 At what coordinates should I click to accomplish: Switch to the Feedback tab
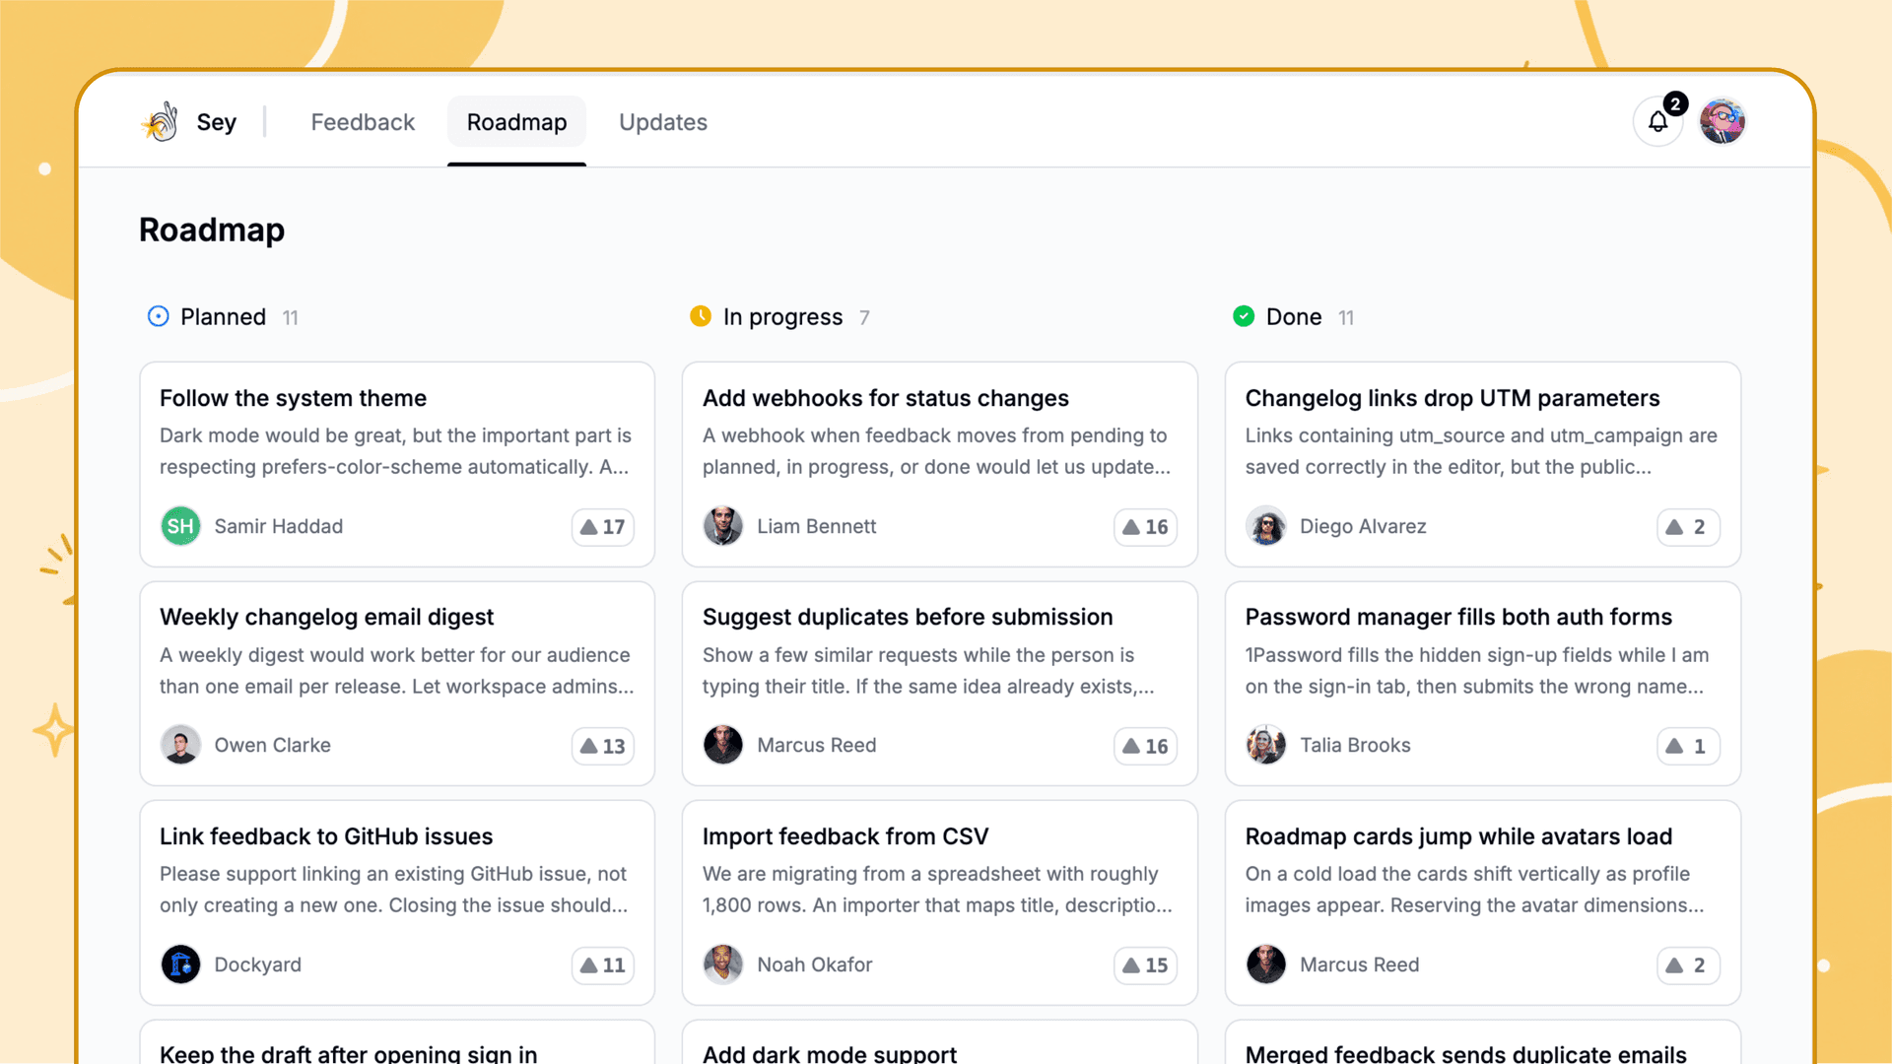tap(363, 122)
